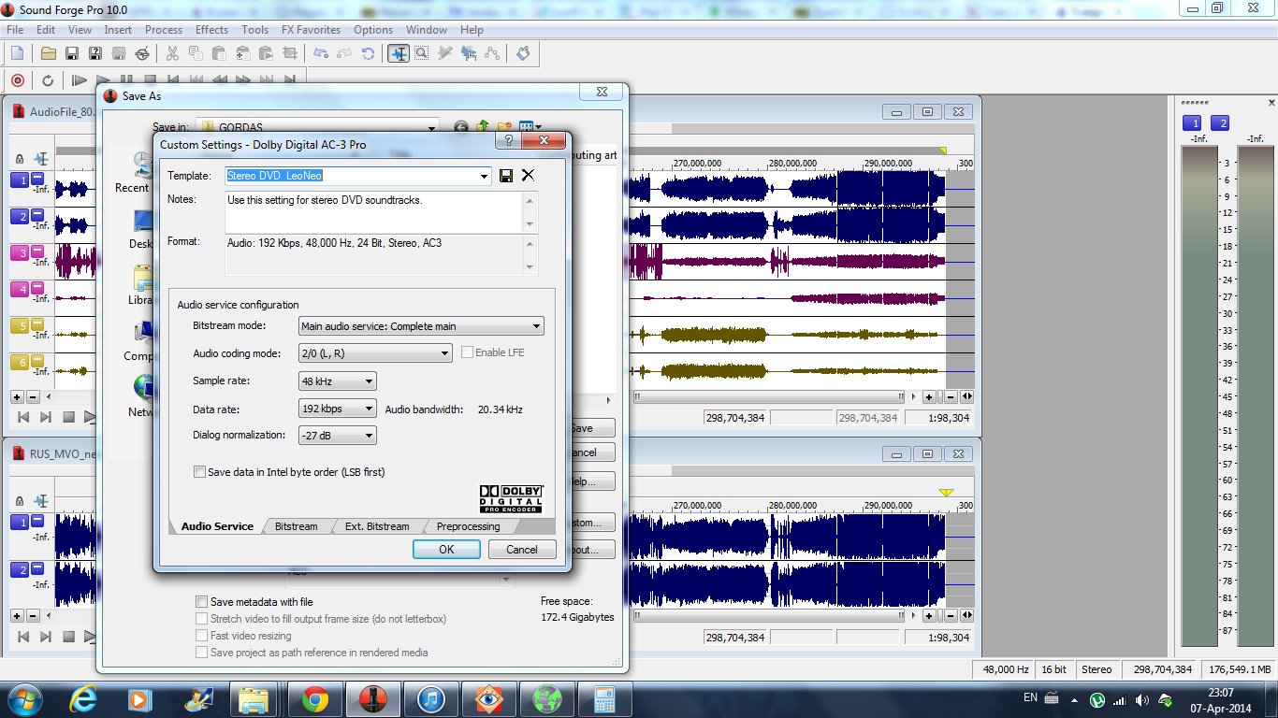Image resolution: width=1278 pixels, height=718 pixels.
Task: Open the Bitstream mode dropdown
Action: click(x=421, y=326)
